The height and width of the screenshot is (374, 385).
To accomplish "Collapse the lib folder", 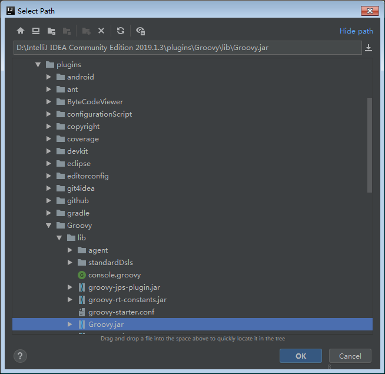I will click(x=59, y=238).
